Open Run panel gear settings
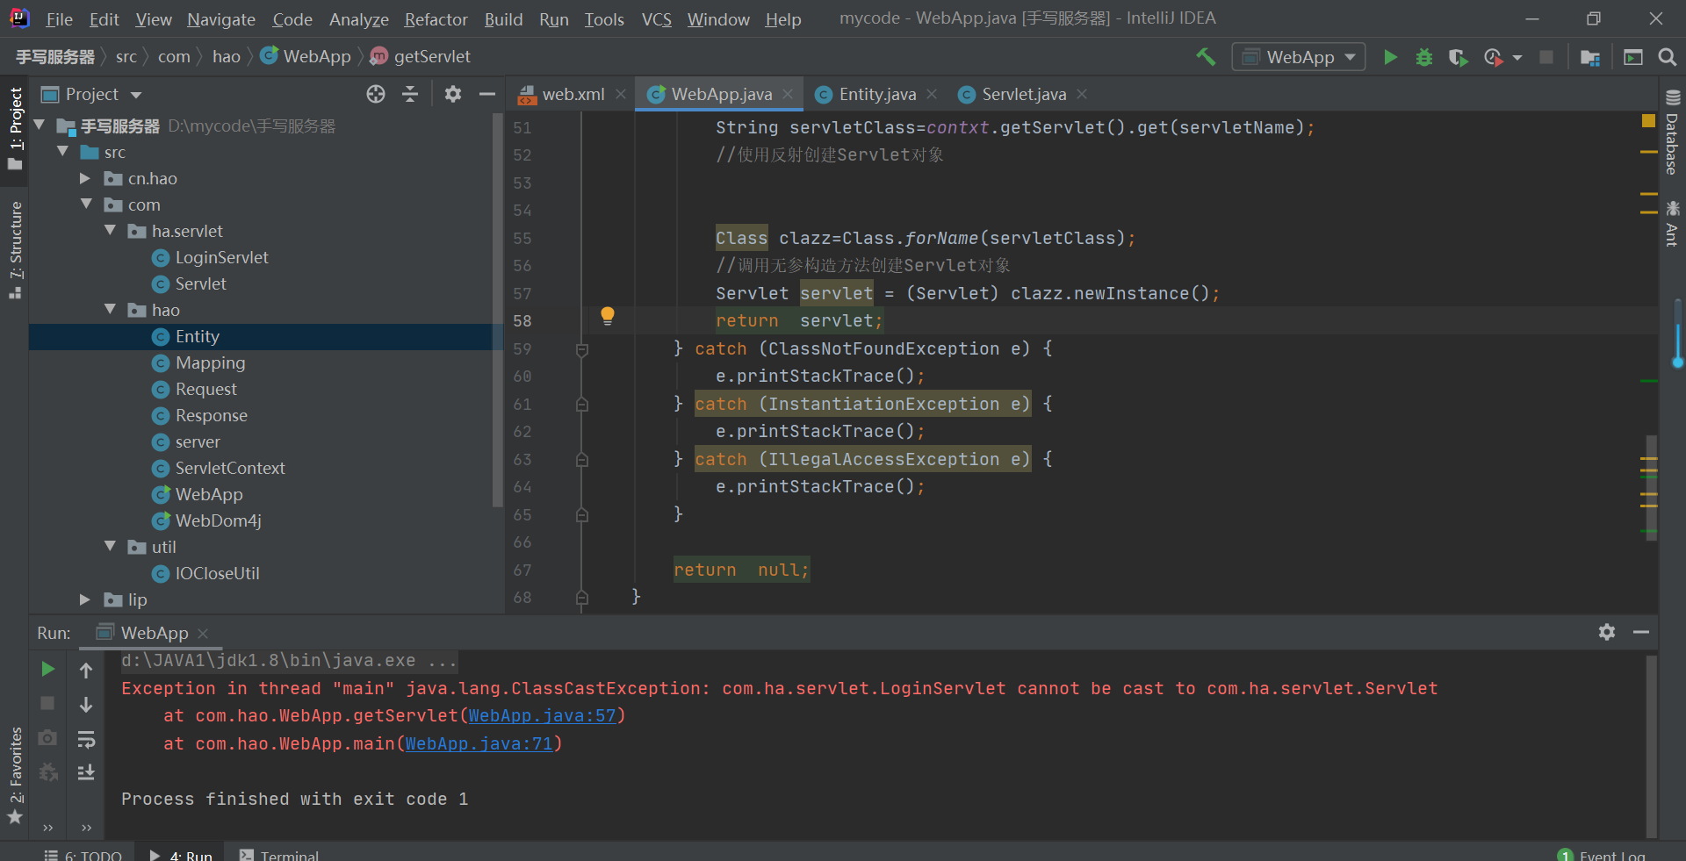 pyautogui.click(x=1607, y=632)
